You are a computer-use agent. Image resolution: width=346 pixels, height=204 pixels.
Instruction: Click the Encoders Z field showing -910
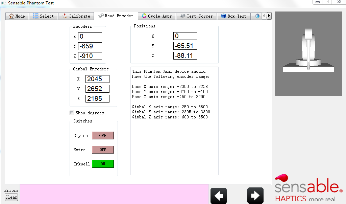90,56
